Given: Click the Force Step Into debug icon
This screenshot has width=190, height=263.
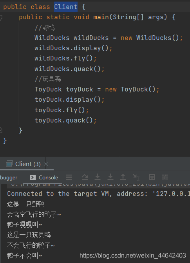Looking at the screenshot, I should click(110, 177).
